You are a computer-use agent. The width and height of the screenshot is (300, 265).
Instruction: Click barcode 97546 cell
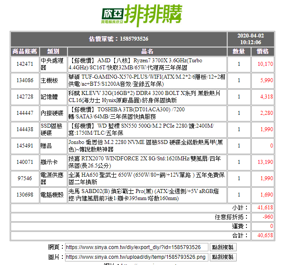25,178
